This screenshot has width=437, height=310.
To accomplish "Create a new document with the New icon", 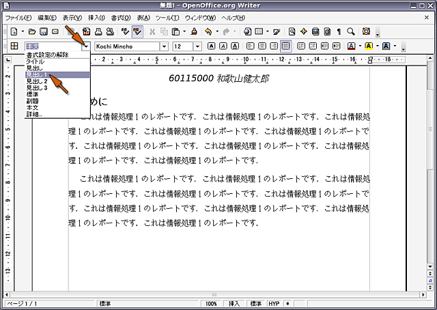I will (14, 31).
